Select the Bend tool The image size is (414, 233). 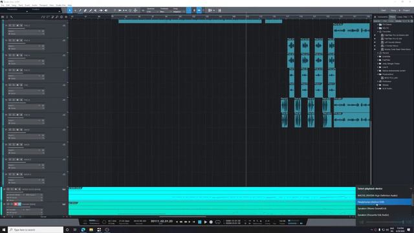click(x=101, y=10)
